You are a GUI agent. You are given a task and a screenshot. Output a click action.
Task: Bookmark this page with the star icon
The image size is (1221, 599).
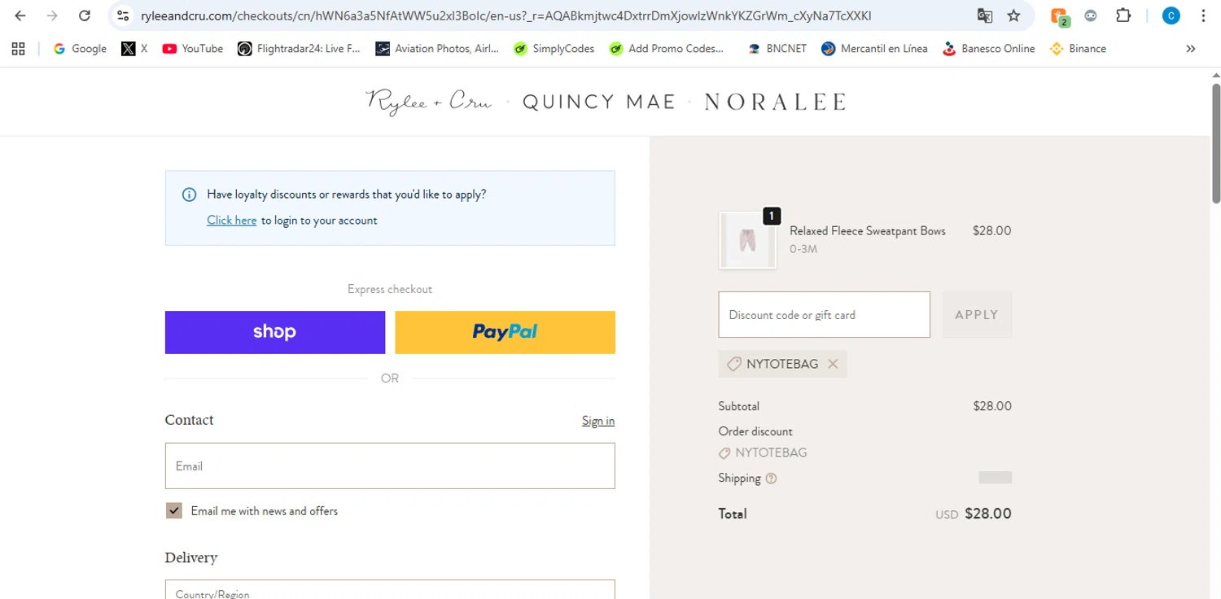[x=1013, y=15]
